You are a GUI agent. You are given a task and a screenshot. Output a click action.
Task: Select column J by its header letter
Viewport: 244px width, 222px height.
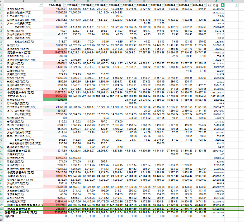coord(172,1)
